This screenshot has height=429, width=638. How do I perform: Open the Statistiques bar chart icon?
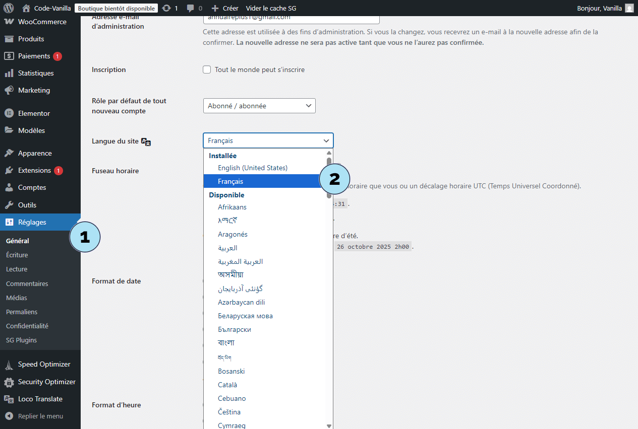9,73
